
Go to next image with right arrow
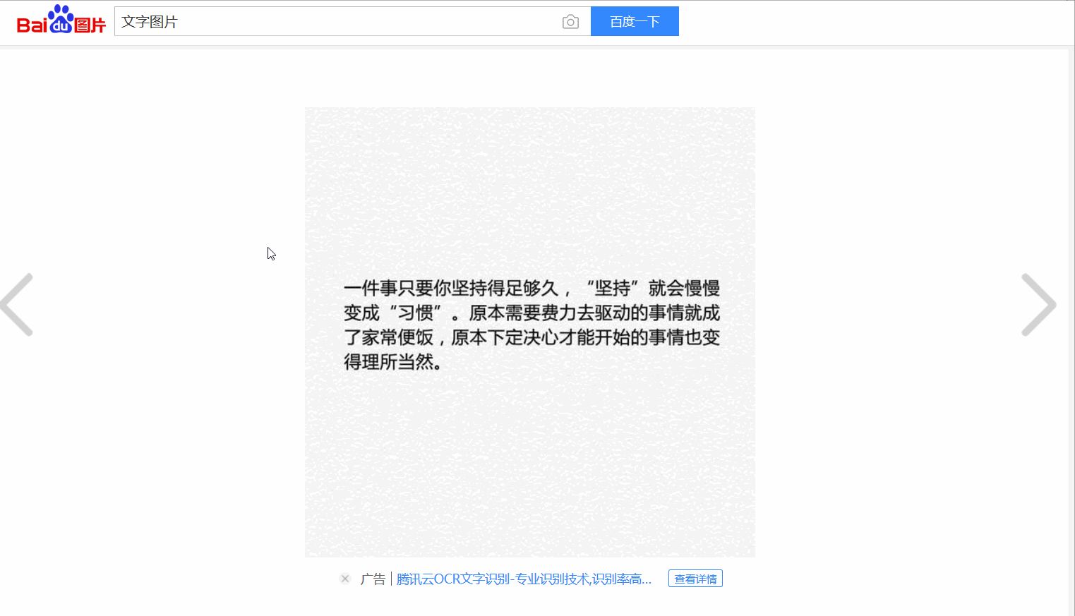click(1039, 304)
